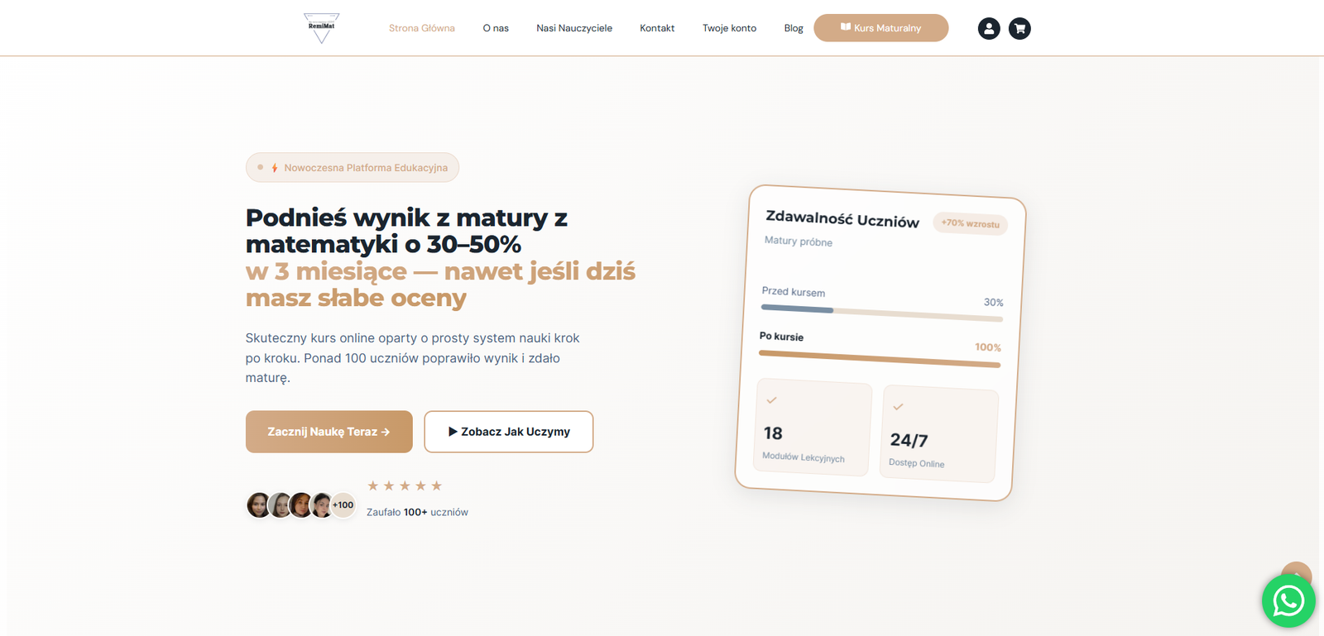Click the RemiMat logo
The height and width of the screenshot is (636, 1324).
(321, 28)
